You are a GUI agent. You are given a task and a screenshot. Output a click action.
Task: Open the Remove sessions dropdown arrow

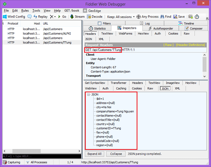(55, 17)
